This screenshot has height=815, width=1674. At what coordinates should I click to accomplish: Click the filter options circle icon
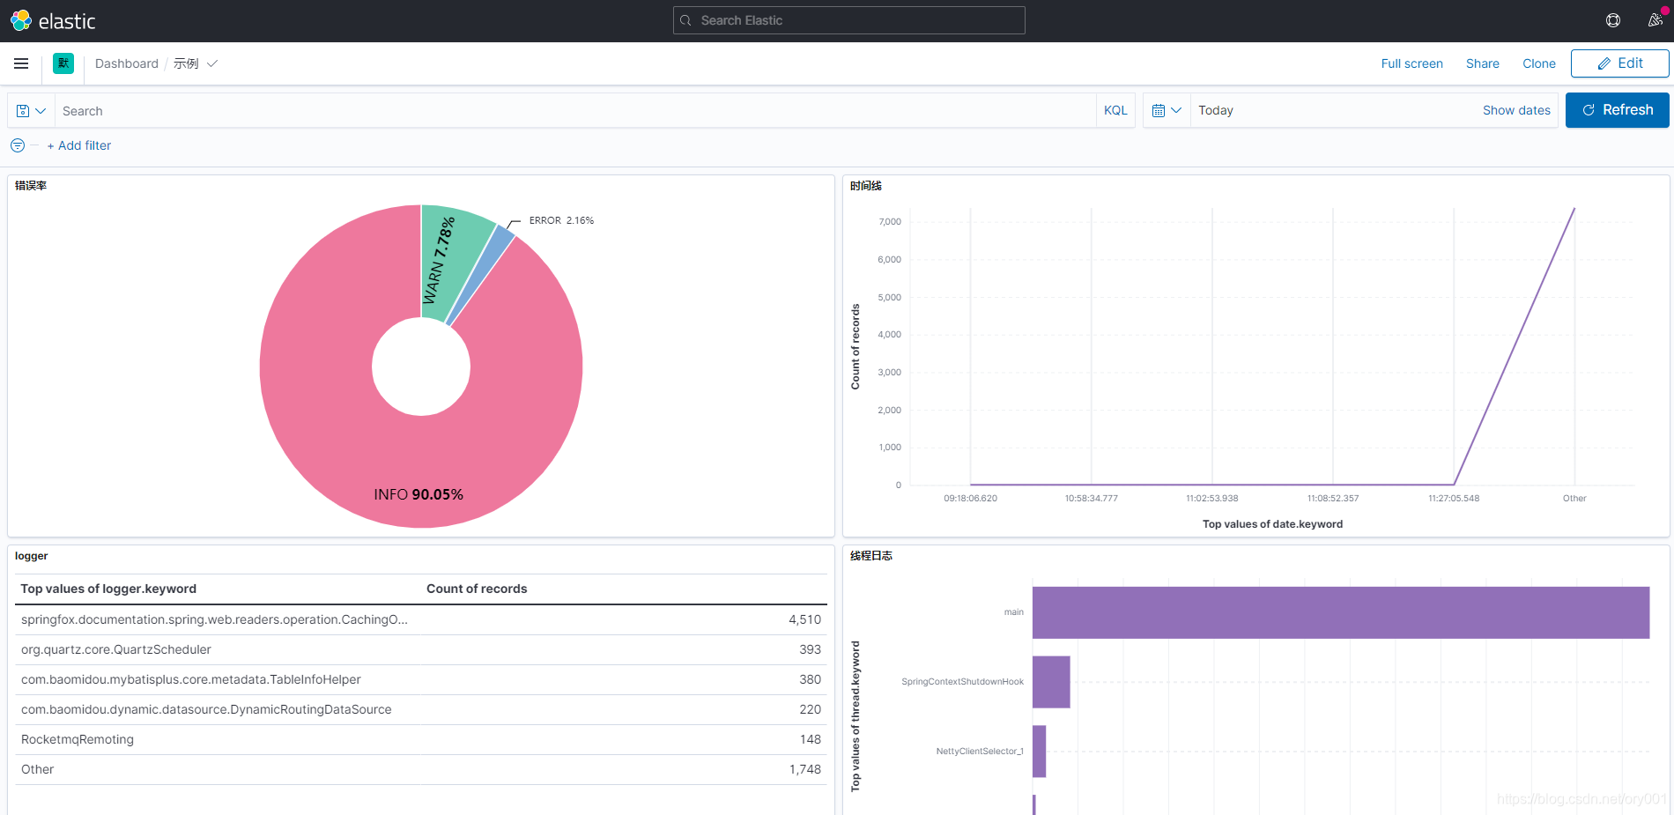[18, 145]
